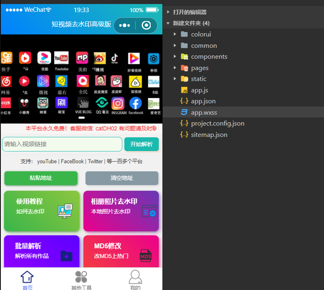The height and width of the screenshot is (290, 324).
Task: Tap the 好看视频 icon
Action: click(134, 58)
